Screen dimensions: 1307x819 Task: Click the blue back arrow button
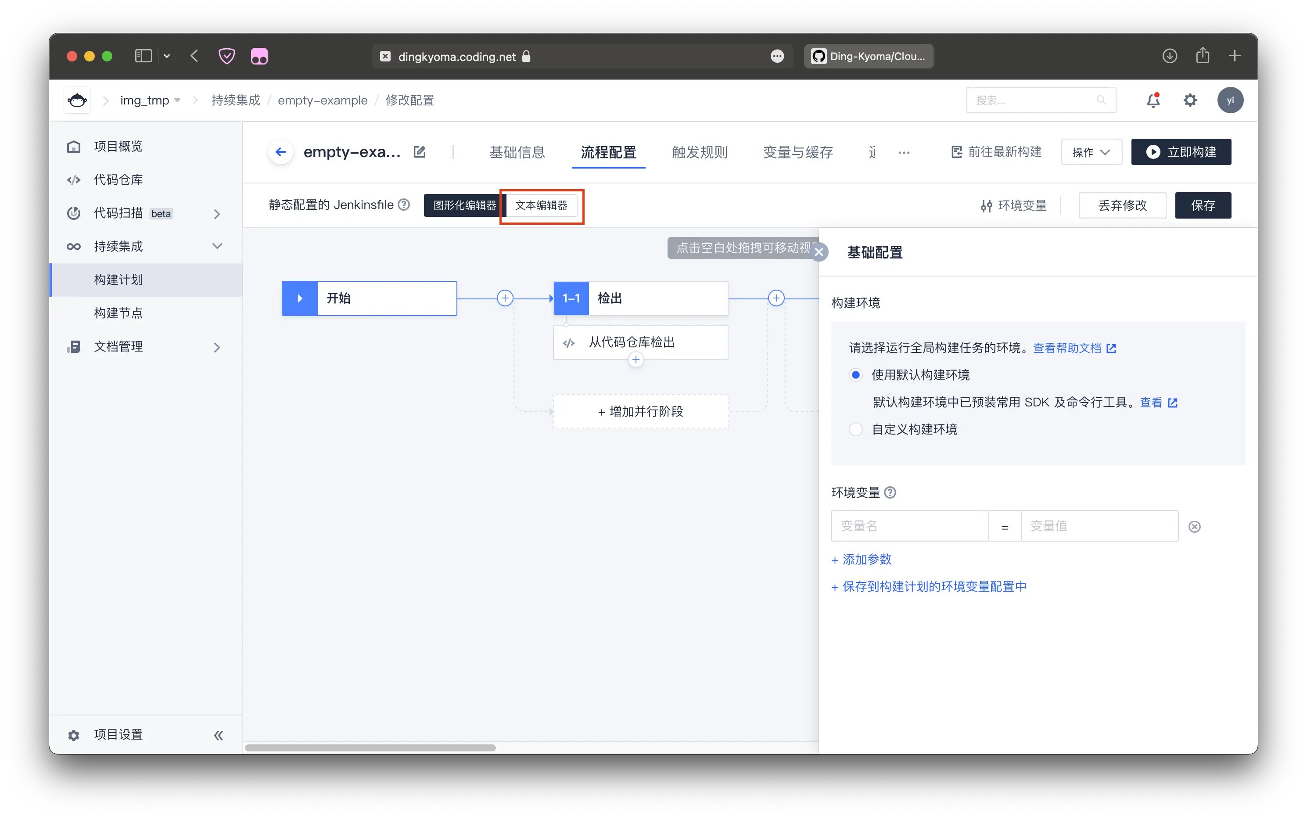280,152
